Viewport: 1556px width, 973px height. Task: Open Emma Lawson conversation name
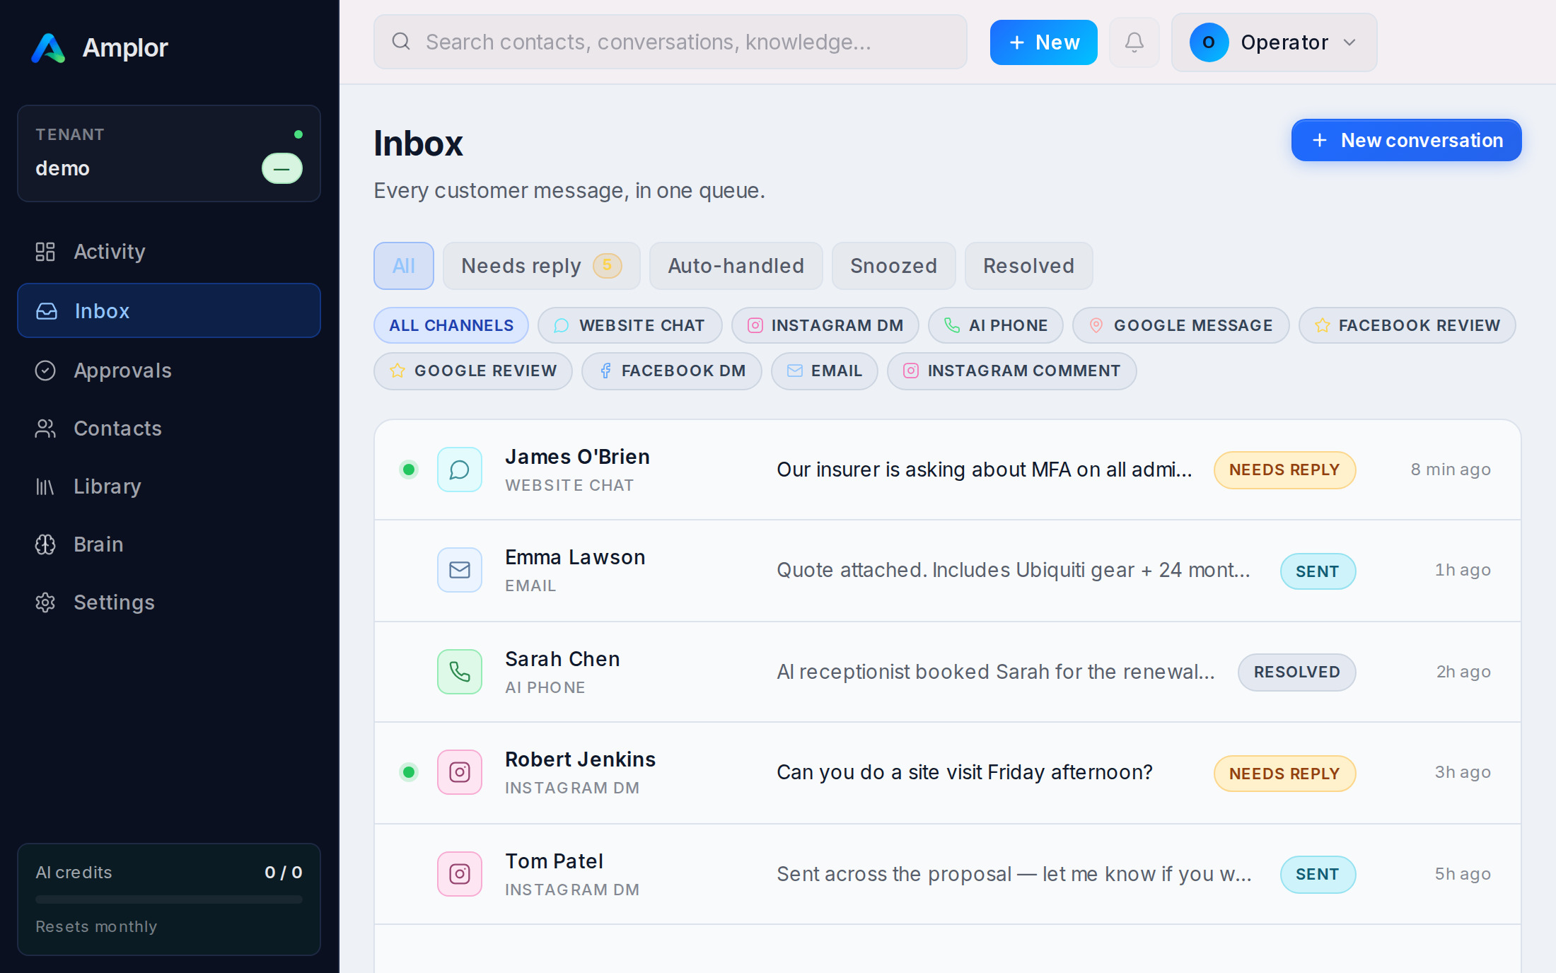[x=575, y=557]
